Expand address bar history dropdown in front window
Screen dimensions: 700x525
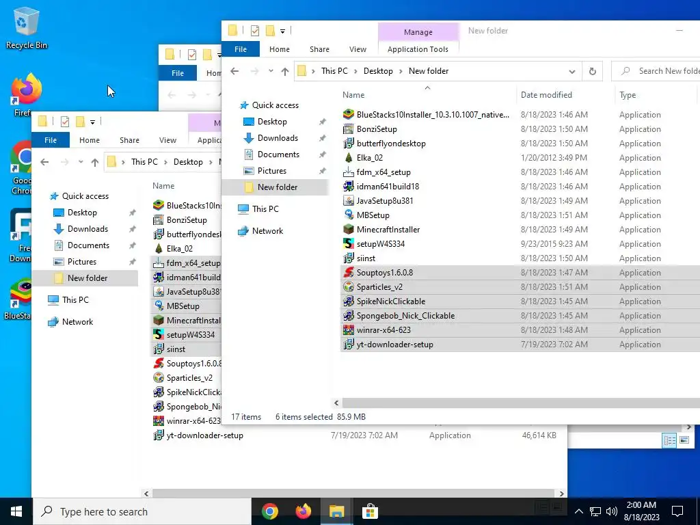coord(572,71)
